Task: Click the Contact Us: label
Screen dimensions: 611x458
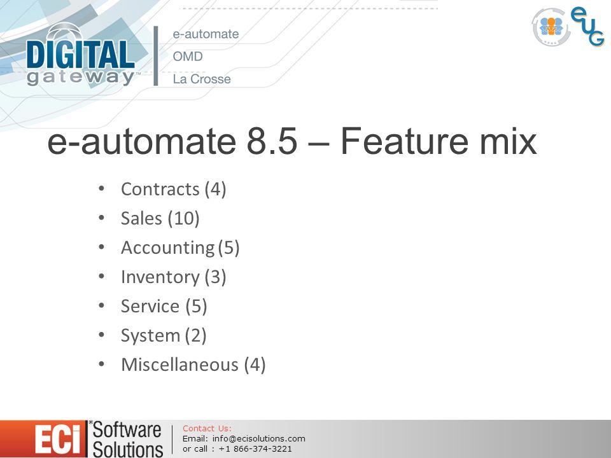Action: 207,428
